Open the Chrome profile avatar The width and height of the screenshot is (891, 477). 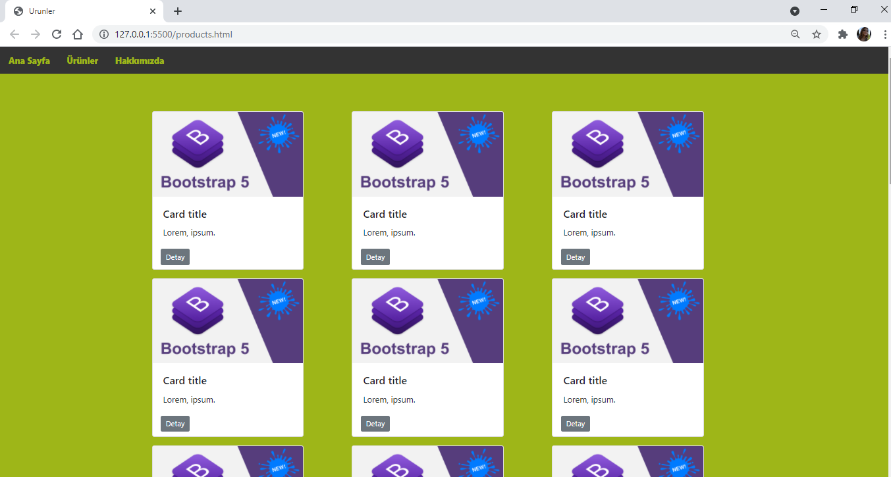tap(864, 34)
